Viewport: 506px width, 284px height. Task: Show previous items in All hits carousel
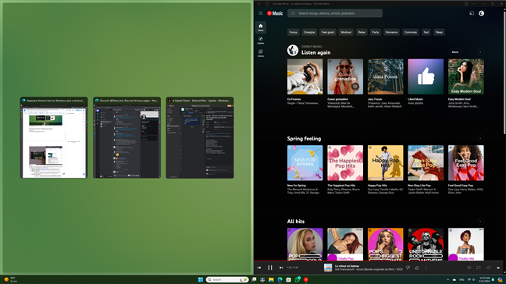point(470,222)
